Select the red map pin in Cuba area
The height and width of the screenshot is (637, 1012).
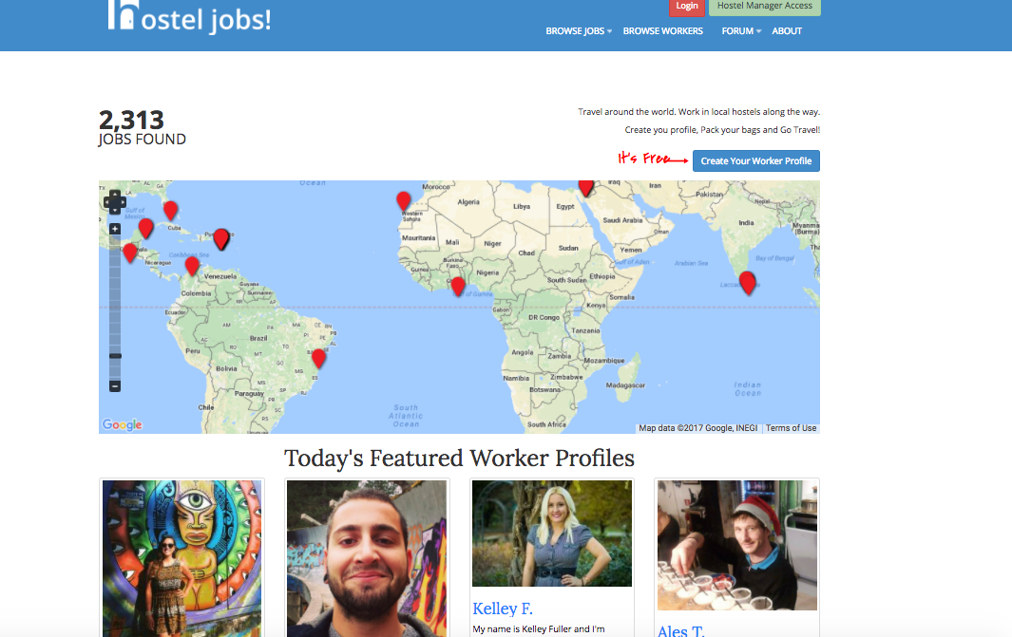click(170, 210)
